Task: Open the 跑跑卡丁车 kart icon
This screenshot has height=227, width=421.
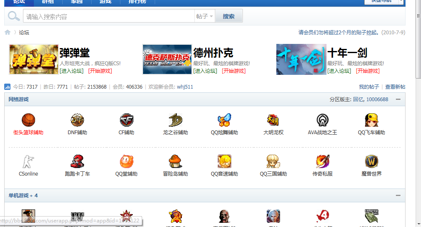Action: [77, 161]
